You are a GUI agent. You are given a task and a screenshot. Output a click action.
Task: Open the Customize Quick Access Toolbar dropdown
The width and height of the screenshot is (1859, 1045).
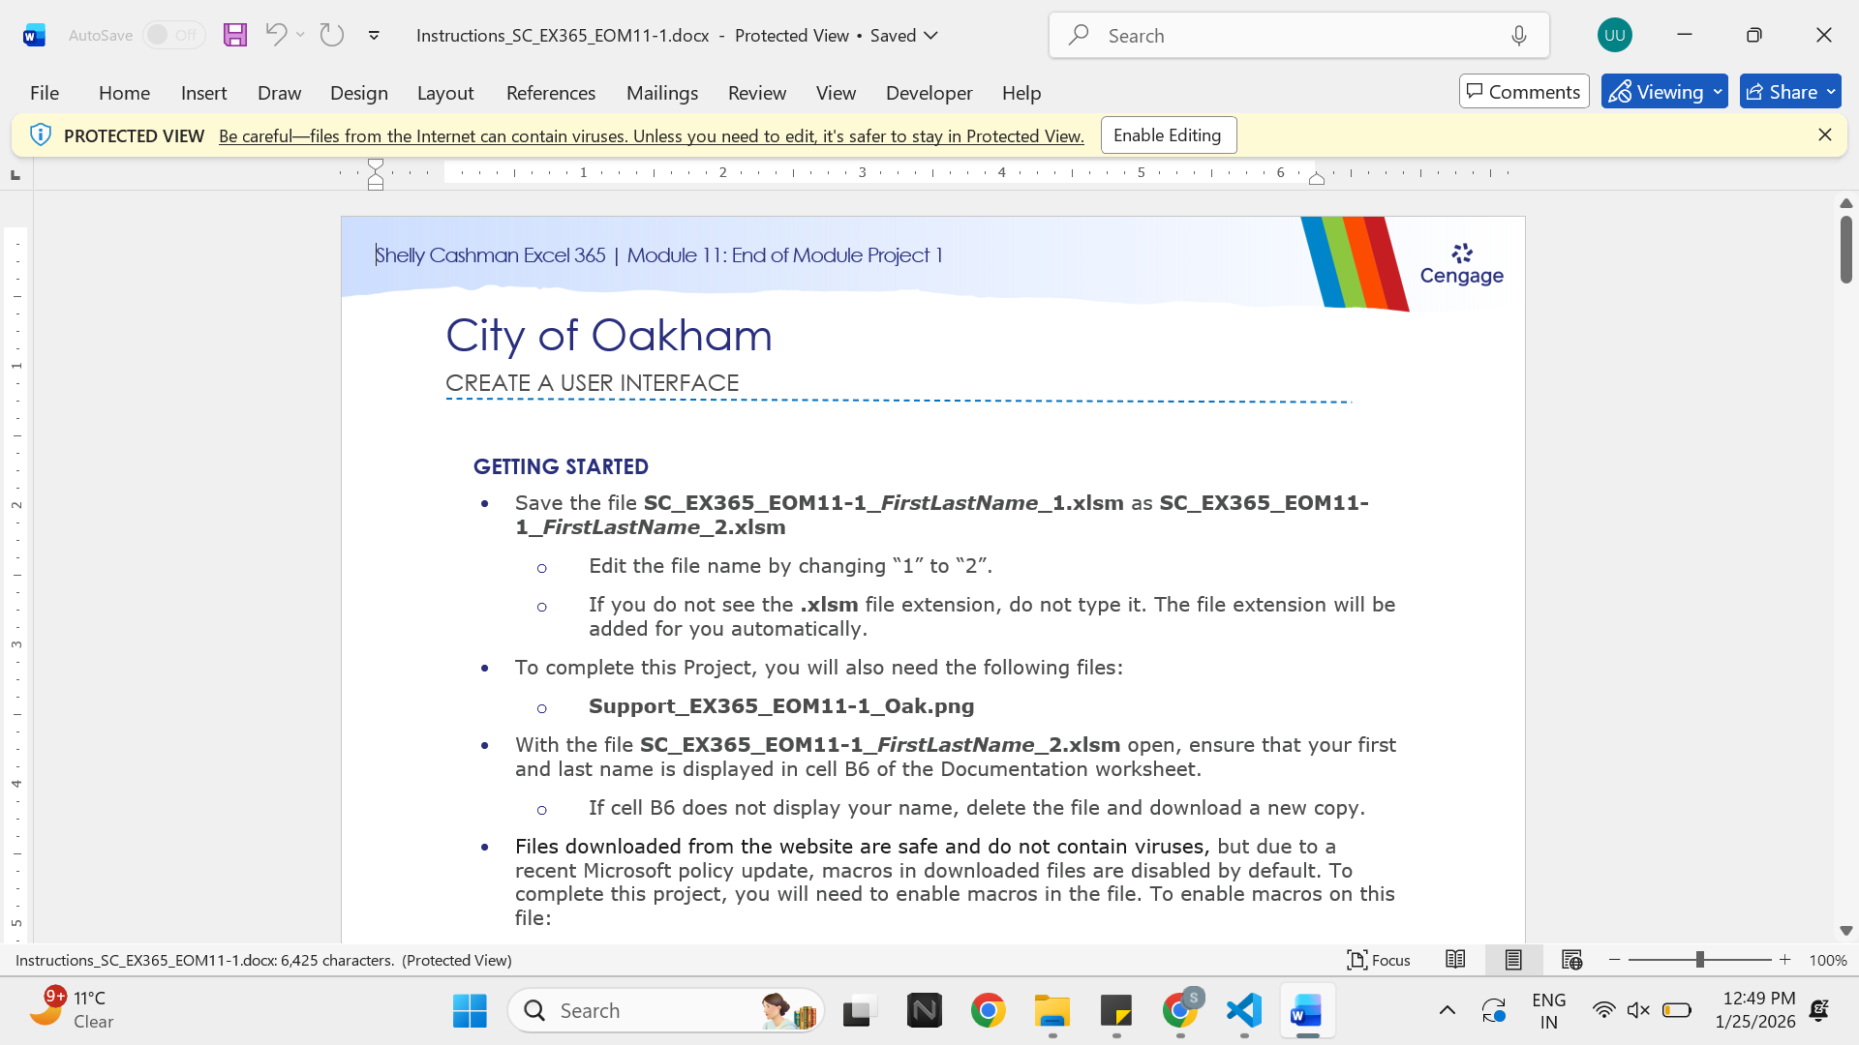pyautogui.click(x=374, y=36)
